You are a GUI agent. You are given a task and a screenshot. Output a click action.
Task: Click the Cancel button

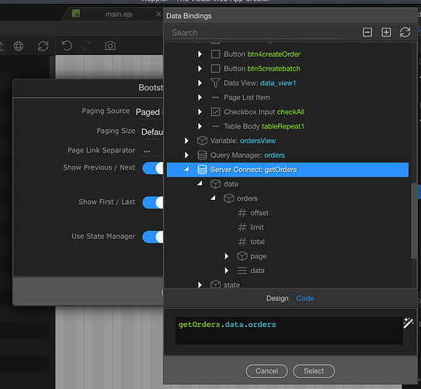pos(266,371)
